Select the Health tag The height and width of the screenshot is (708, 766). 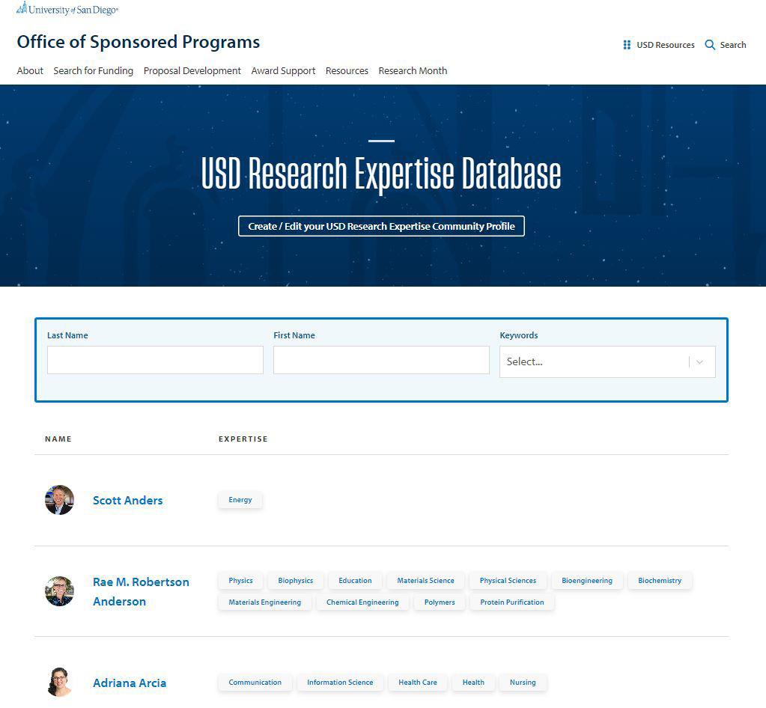pyautogui.click(x=473, y=683)
